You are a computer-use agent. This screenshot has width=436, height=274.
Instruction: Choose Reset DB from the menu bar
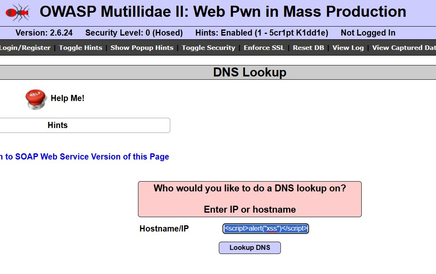[x=308, y=48]
